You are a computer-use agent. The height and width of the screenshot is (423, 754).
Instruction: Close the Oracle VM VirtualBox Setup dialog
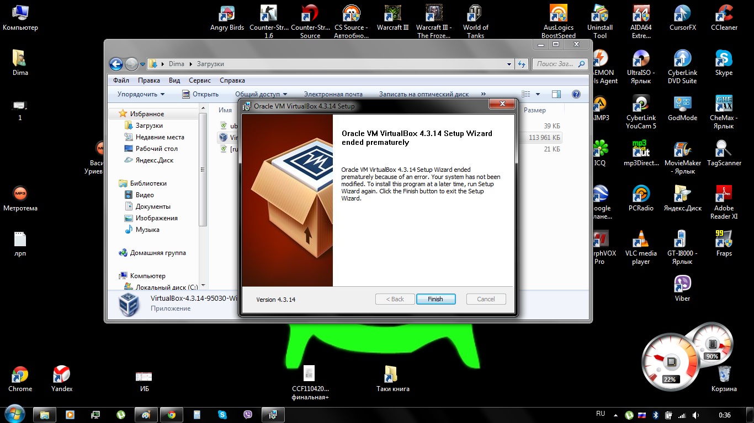click(502, 105)
